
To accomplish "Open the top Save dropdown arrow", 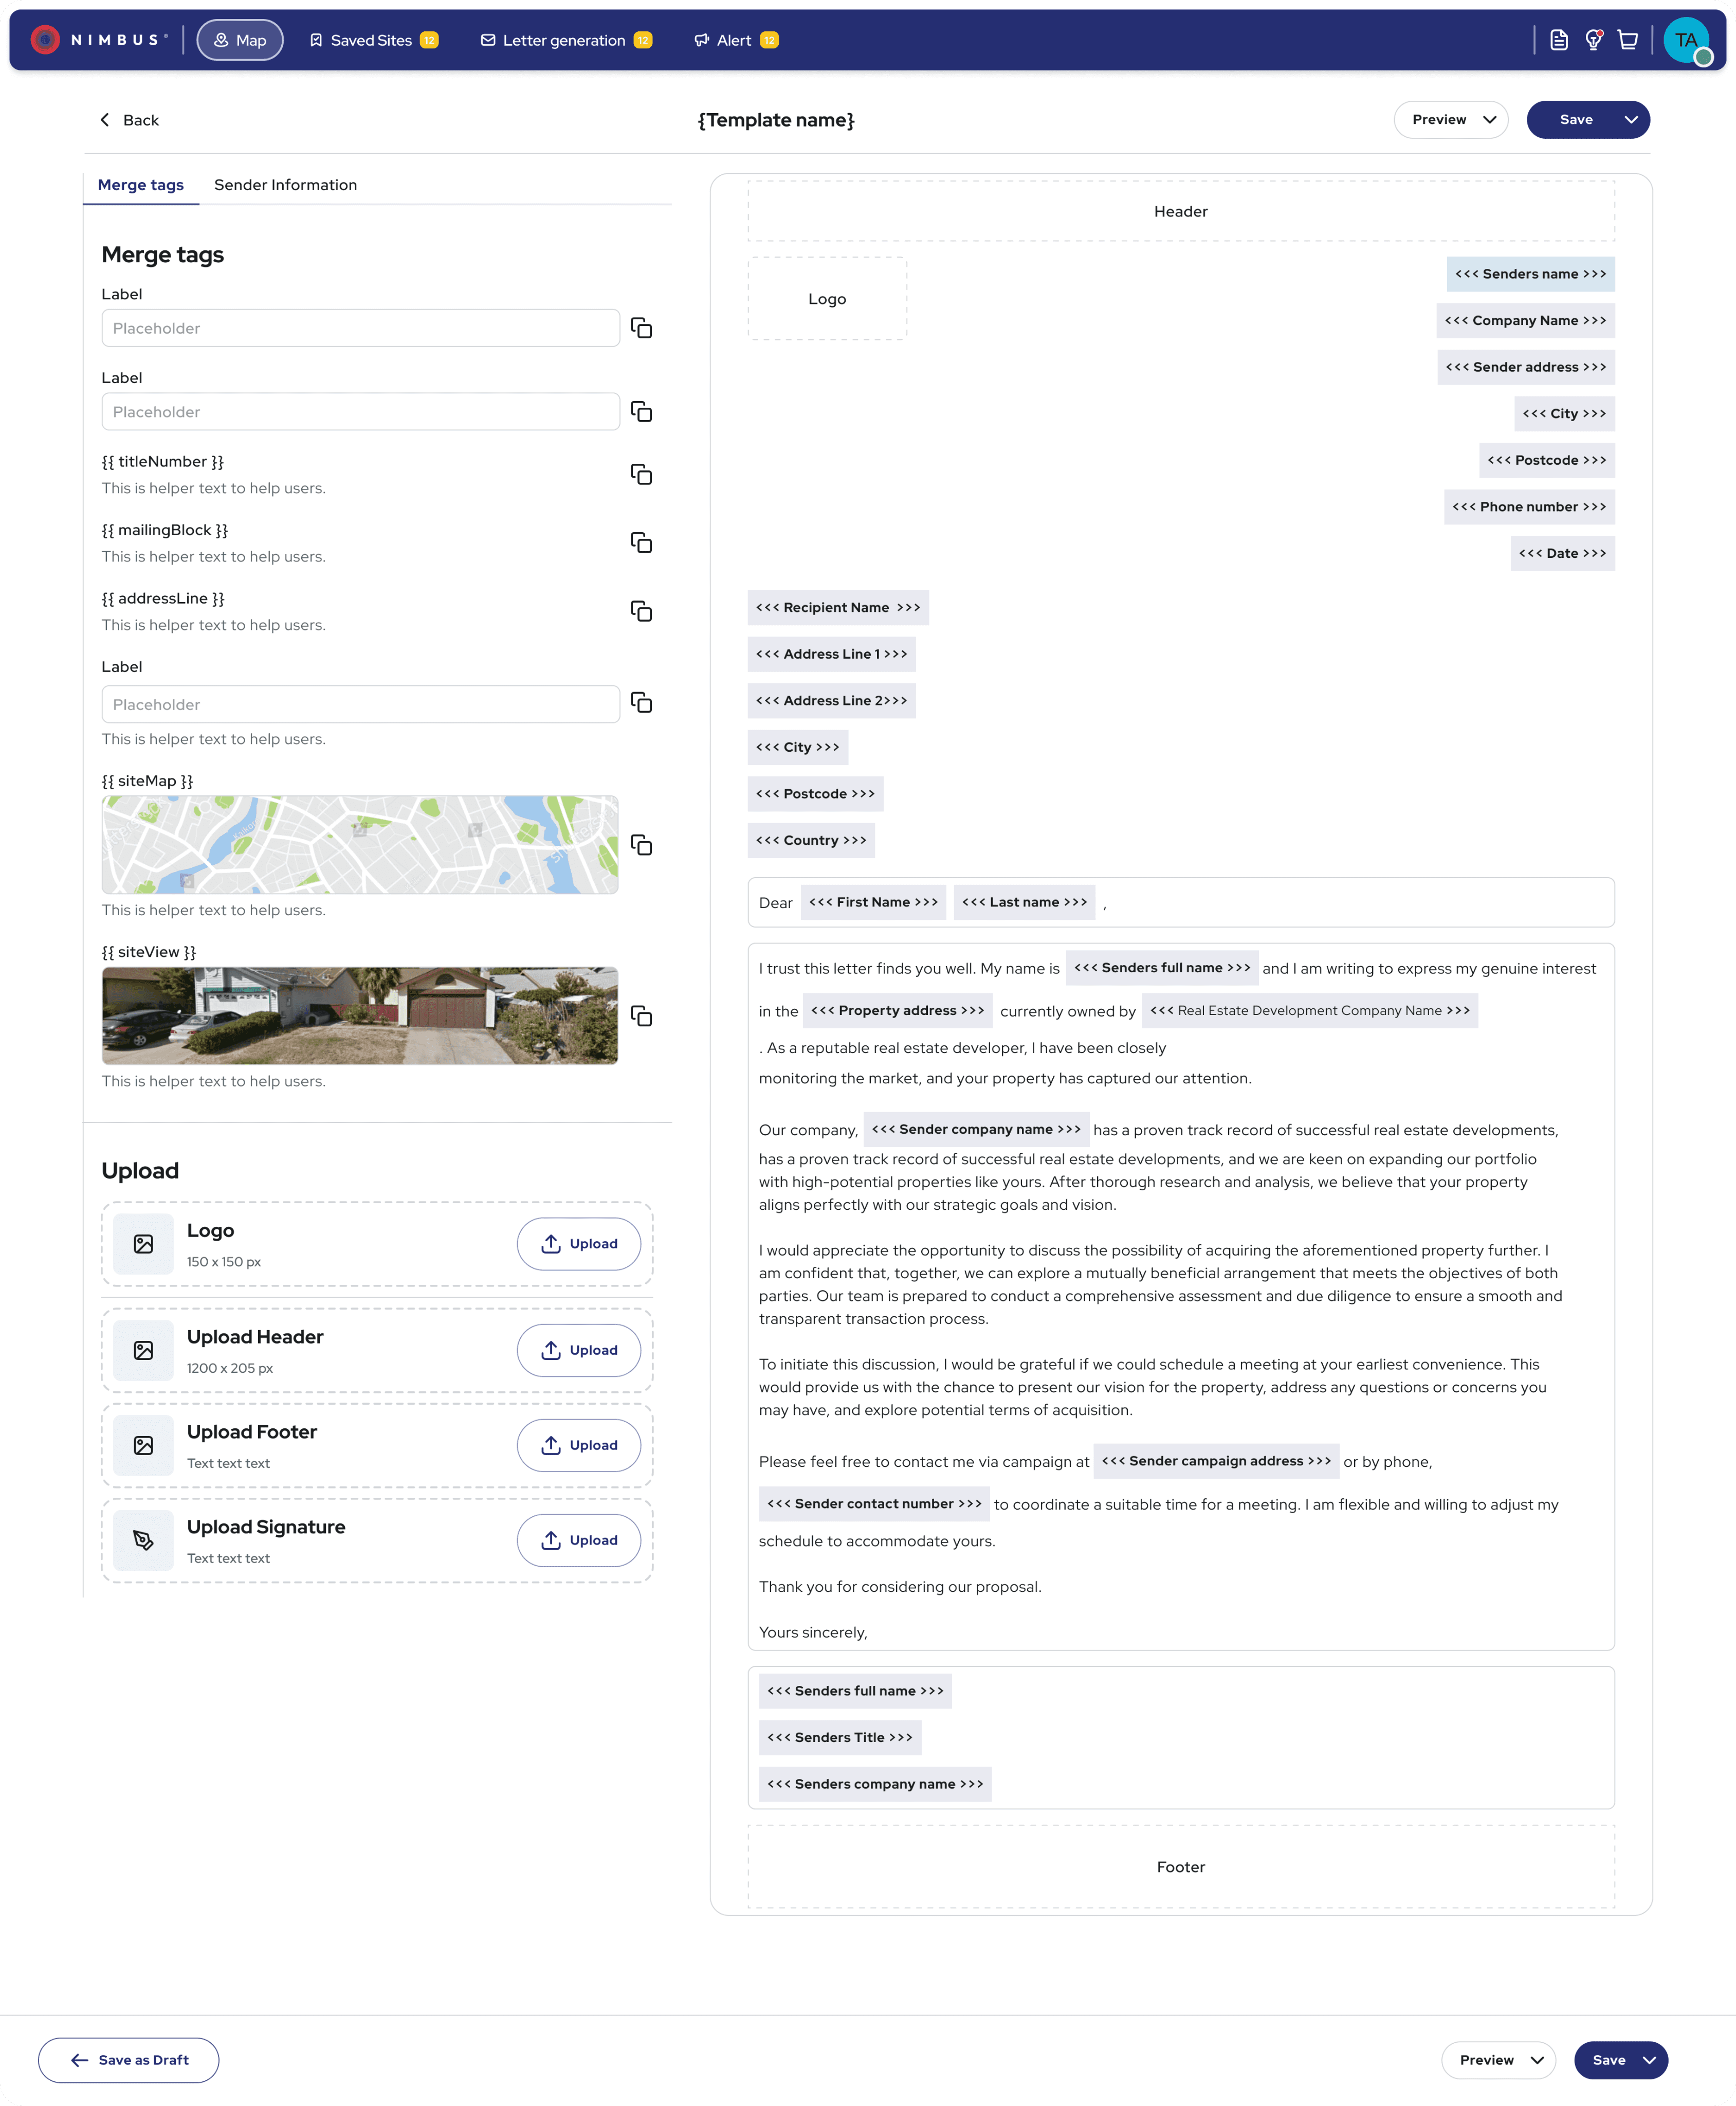I will (1631, 120).
